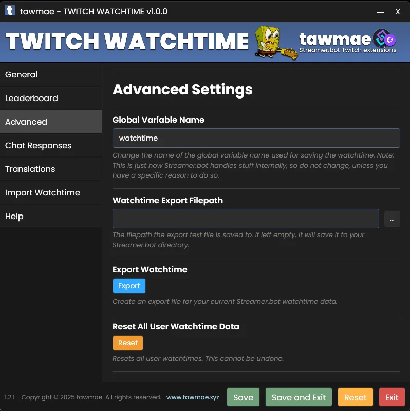The height and width of the screenshot is (411, 410).
Task: Click the blue Export button
Action: click(x=129, y=286)
